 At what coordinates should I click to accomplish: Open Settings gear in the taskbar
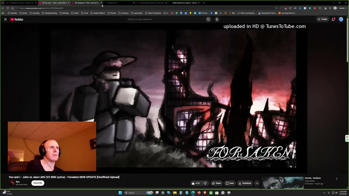click(x=163, y=193)
